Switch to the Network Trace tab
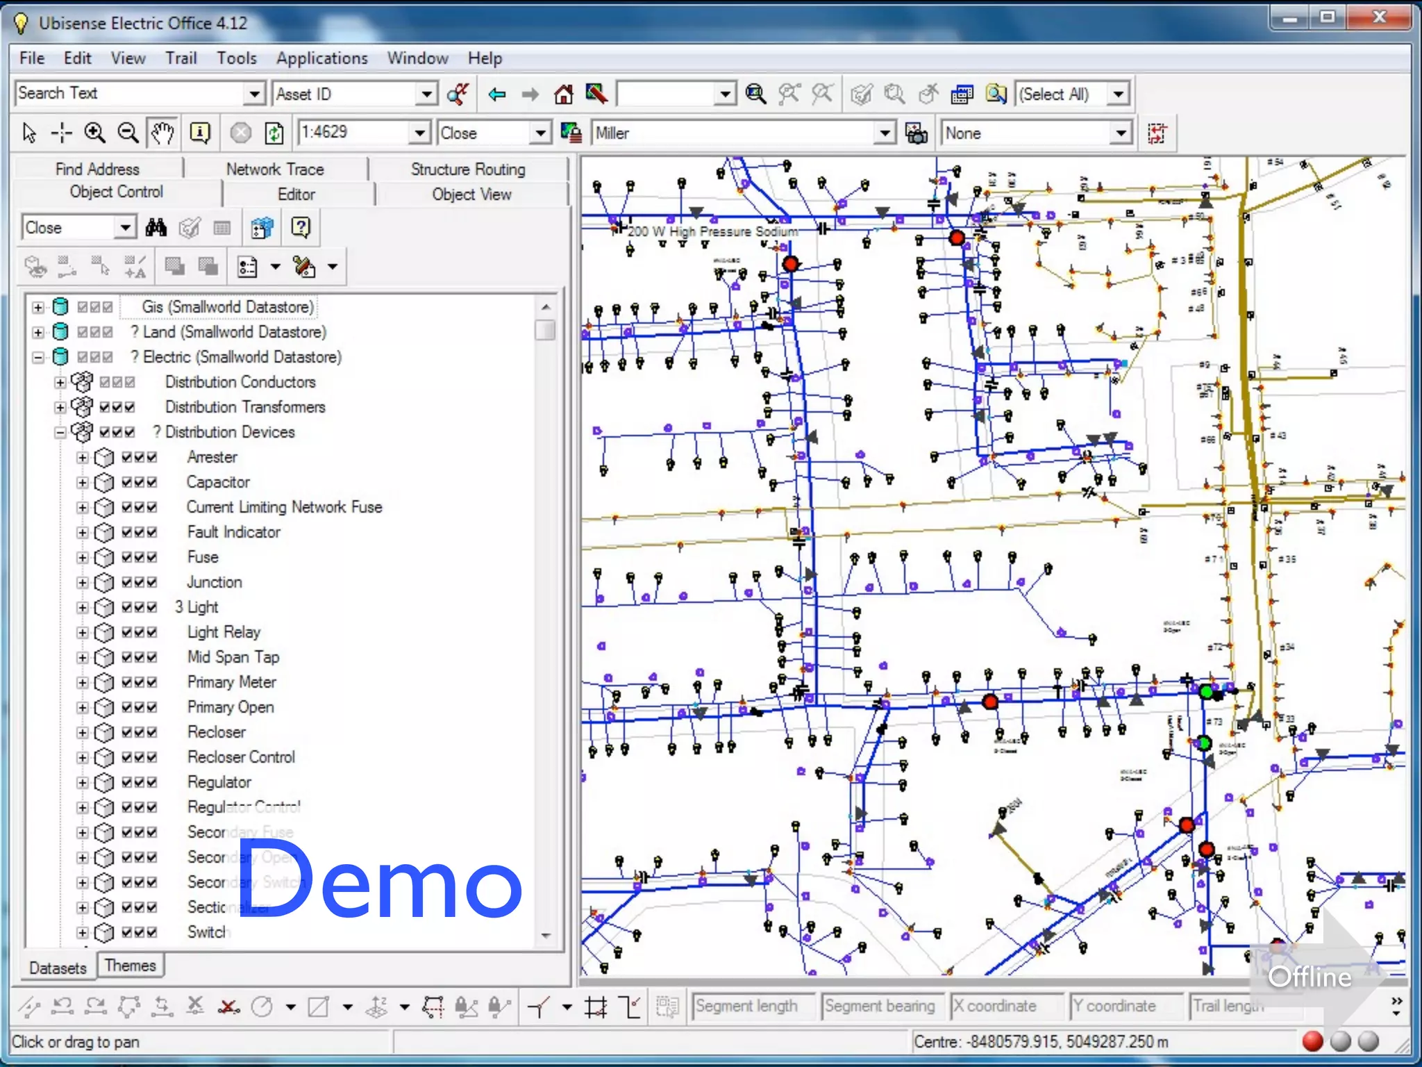The width and height of the screenshot is (1422, 1067). click(275, 169)
